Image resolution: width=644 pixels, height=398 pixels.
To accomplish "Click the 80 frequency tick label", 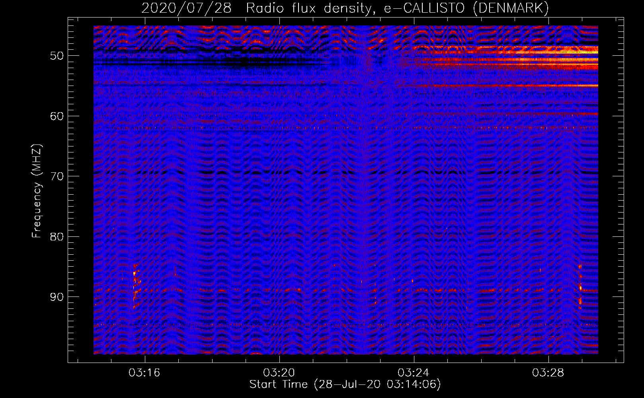I will click(57, 237).
